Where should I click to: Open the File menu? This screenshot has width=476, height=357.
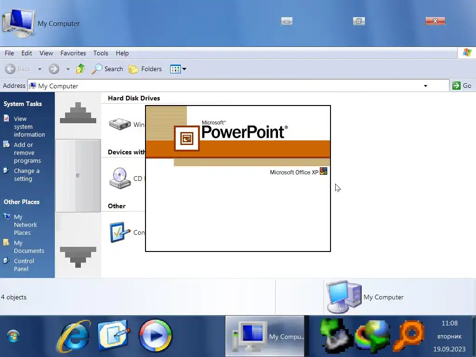coord(9,53)
